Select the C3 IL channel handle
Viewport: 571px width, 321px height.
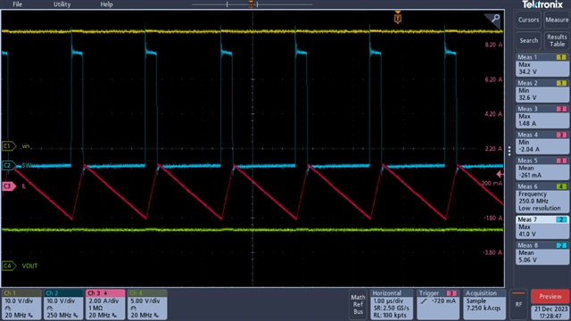click(9, 186)
